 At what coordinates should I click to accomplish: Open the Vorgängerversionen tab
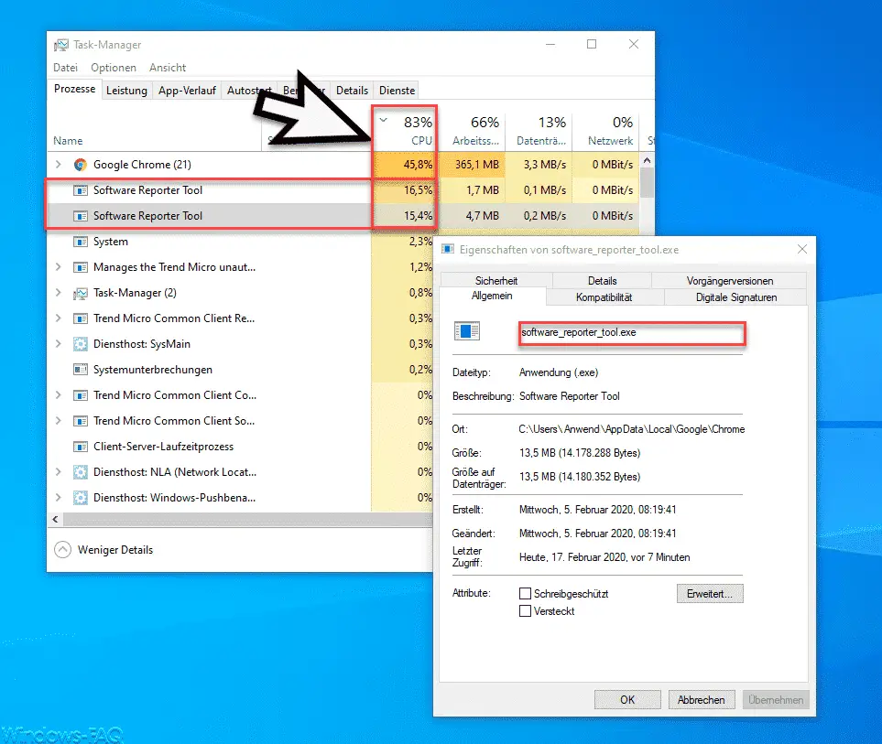tap(730, 280)
